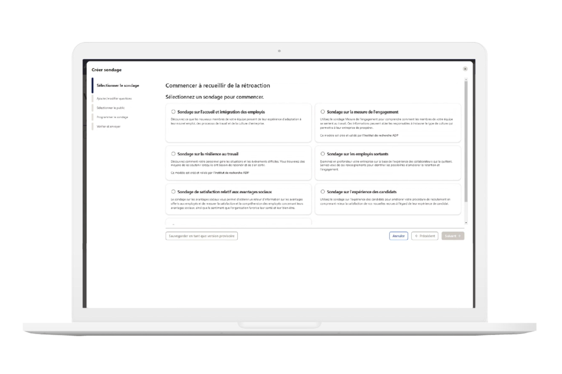Click Sauvegarder en tant que version provisoire
This screenshot has height=374, width=562.
(x=202, y=236)
